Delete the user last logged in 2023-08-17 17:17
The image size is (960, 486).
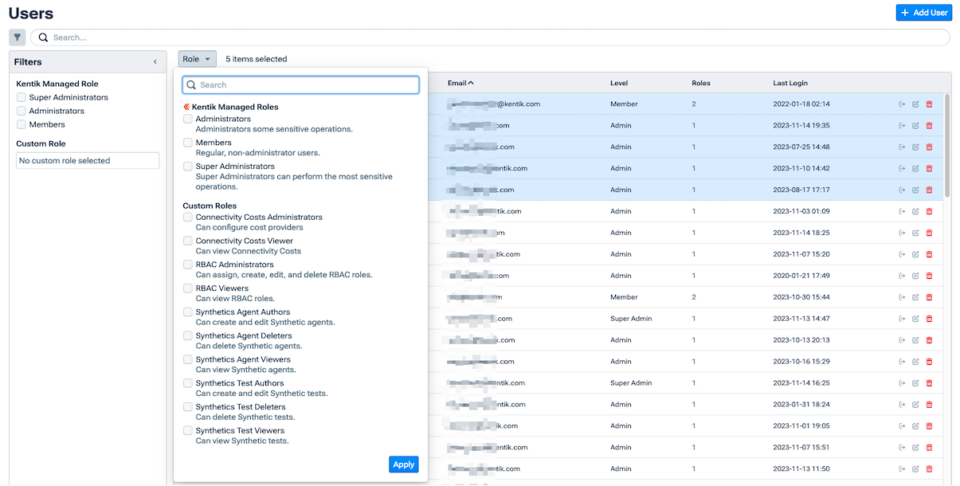929,190
